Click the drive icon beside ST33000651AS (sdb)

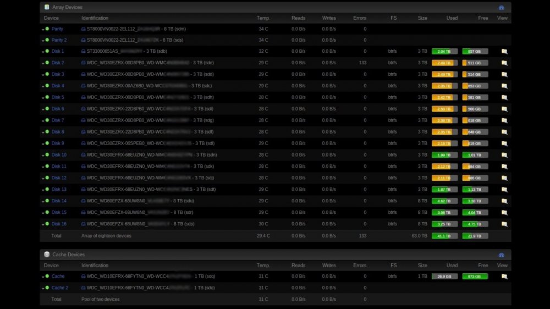[83, 51]
